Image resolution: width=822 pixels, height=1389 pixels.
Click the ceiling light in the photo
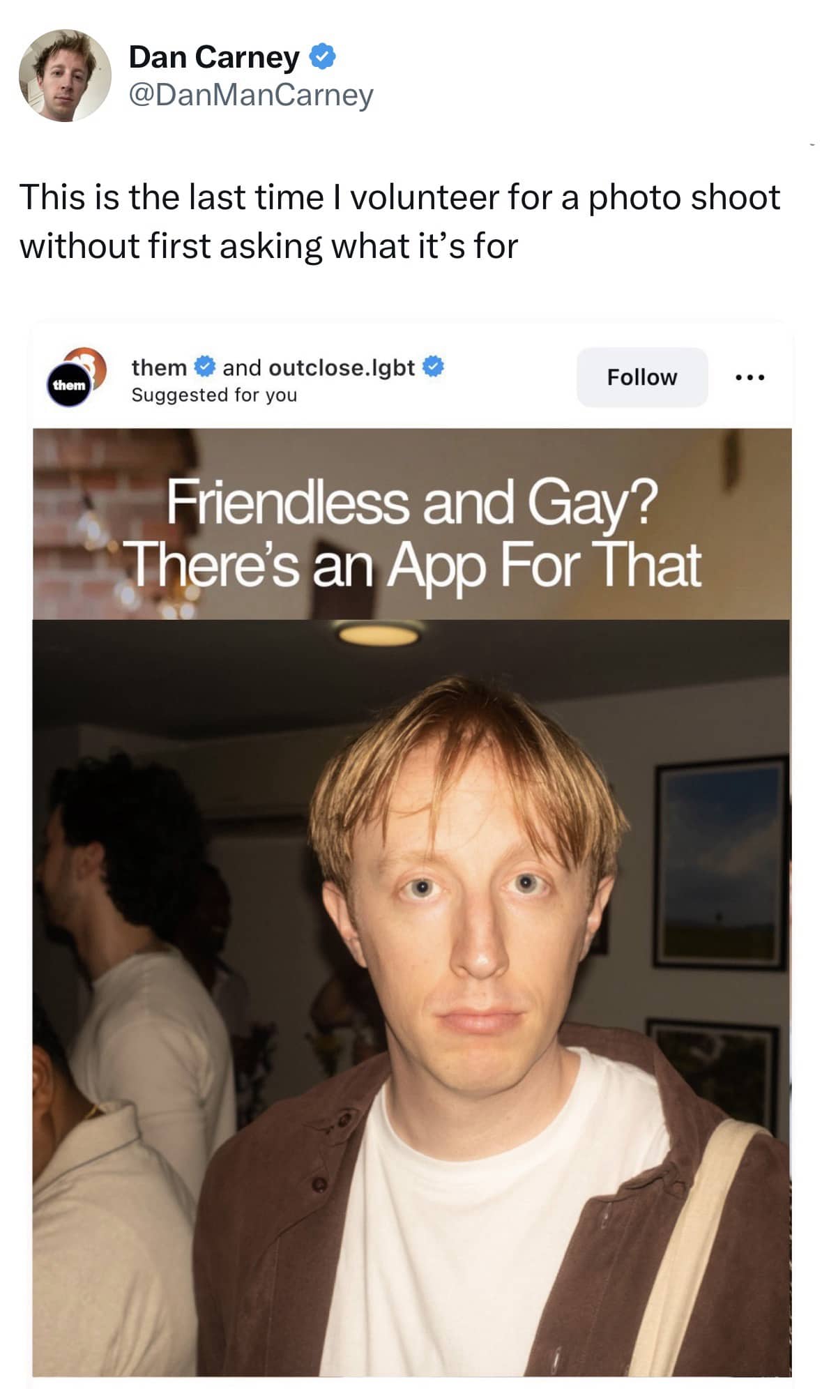[379, 634]
